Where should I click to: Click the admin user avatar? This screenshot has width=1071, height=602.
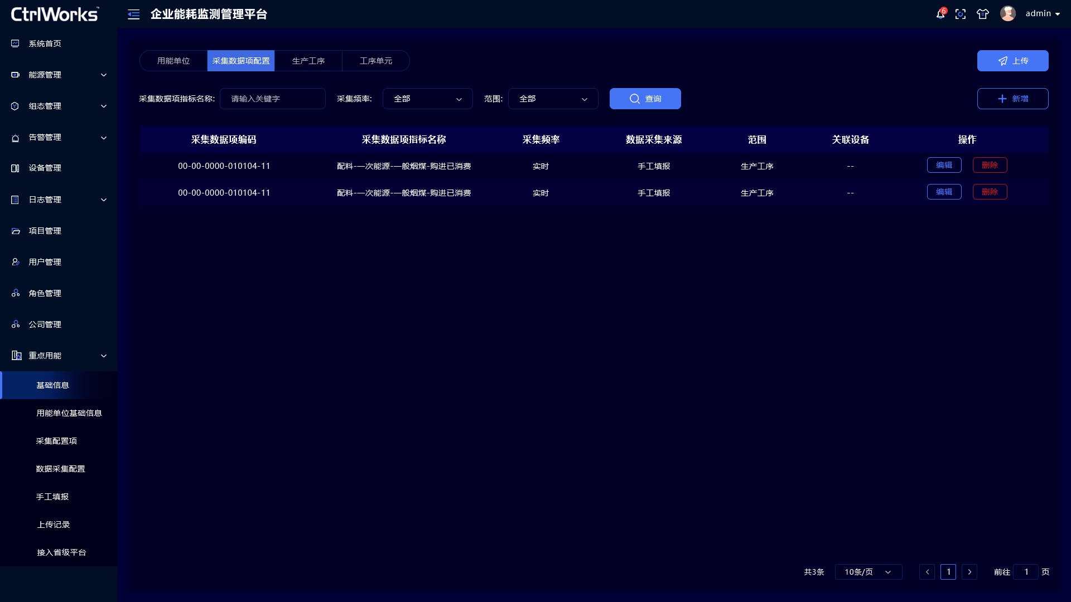tap(1007, 13)
